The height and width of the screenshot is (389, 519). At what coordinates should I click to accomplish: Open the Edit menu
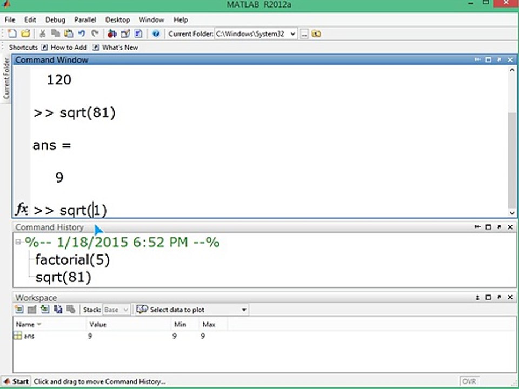point(30,20)
